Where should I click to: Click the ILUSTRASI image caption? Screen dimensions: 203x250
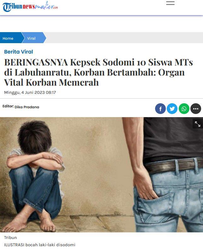click(x=40, y=245)
